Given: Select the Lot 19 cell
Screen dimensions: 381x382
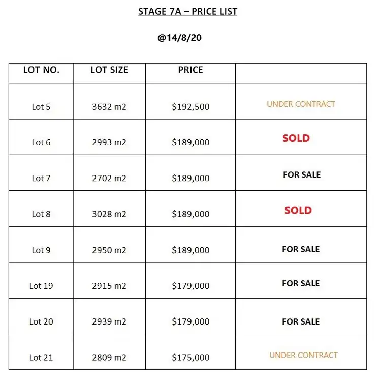Looking at the screenshot, I should pos(41,286).
